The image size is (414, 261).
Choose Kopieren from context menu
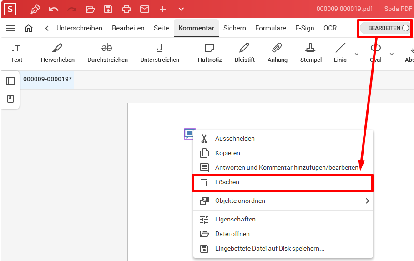(x=283, y=153)
